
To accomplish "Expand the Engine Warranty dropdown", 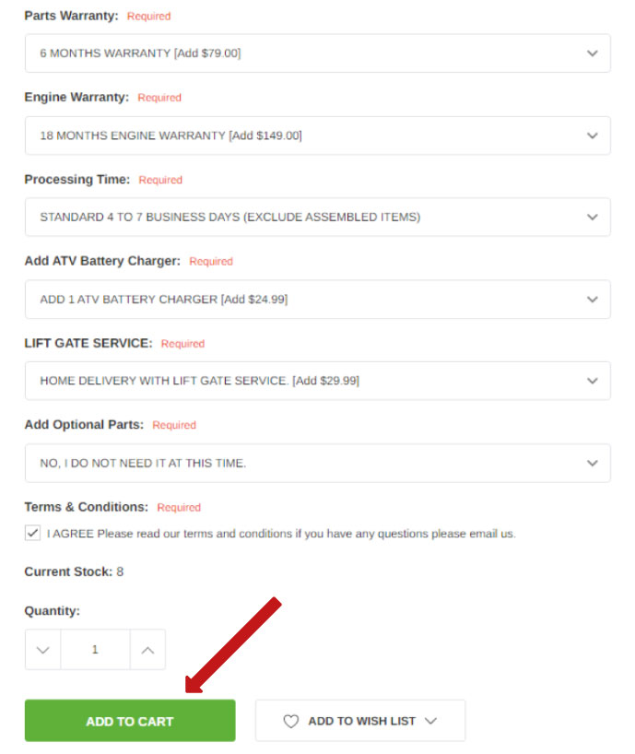I will 317,135.
